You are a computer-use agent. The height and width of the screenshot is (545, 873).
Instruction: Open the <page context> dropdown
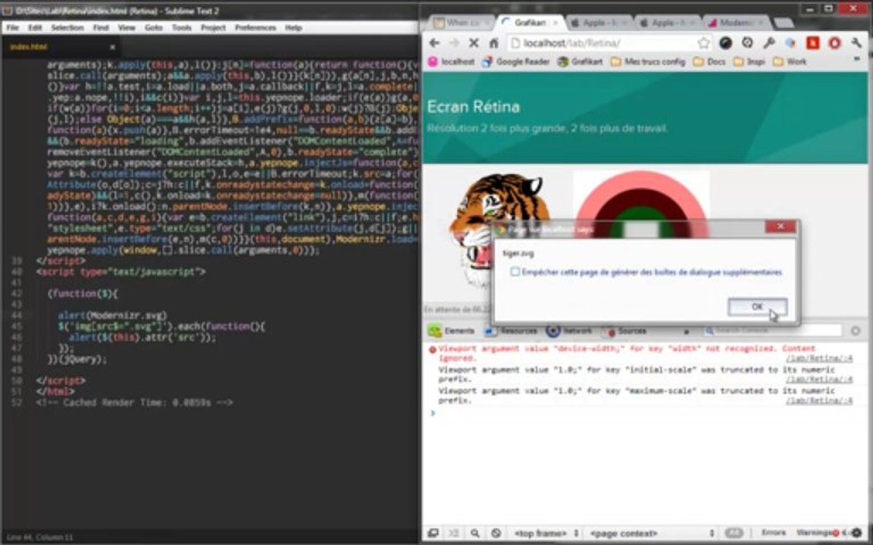coord(652,534)
